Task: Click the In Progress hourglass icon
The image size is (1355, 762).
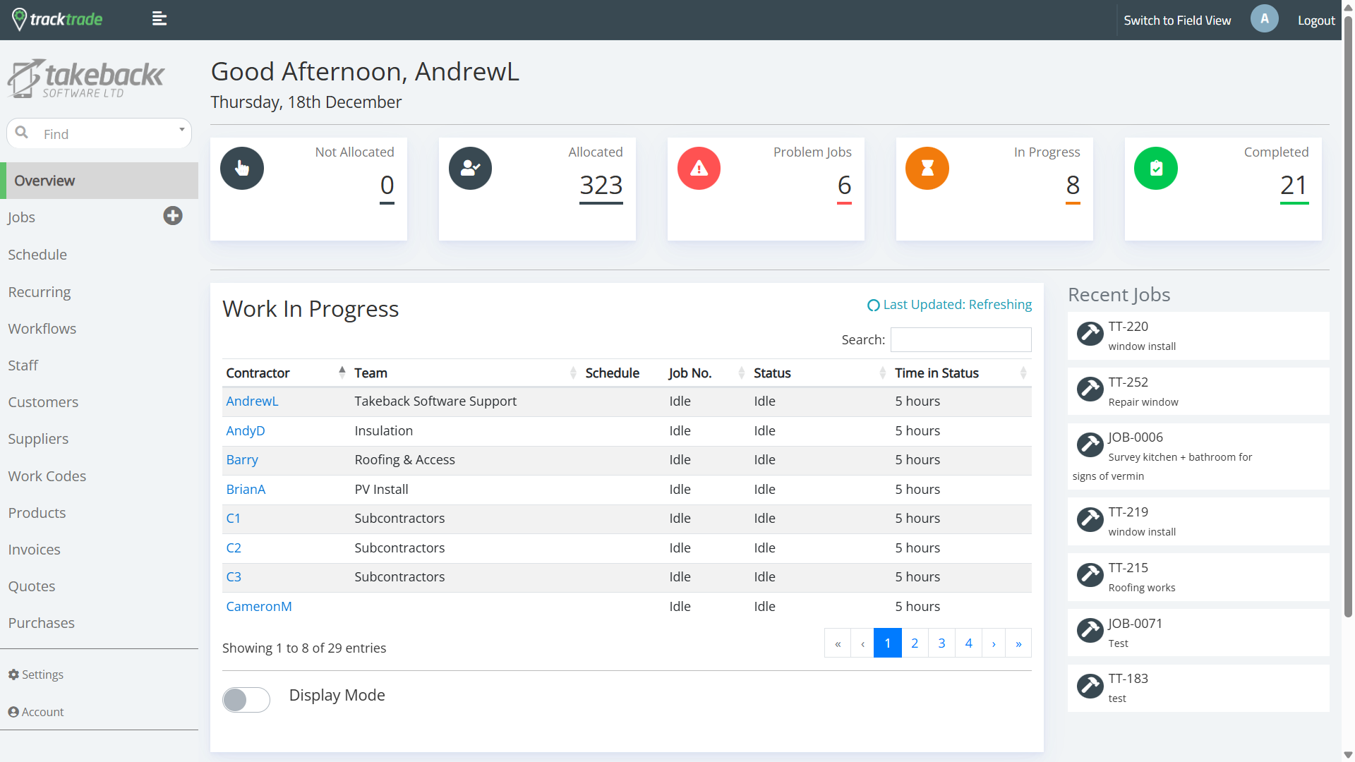Action: [x=927, y=169]
